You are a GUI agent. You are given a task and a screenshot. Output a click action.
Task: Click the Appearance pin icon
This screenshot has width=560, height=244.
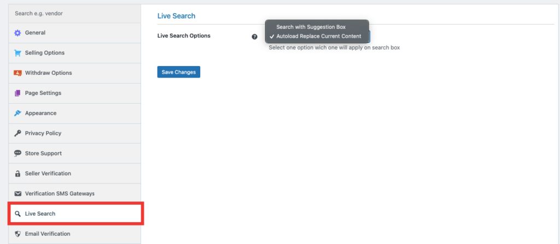click(x=17, y=114)
